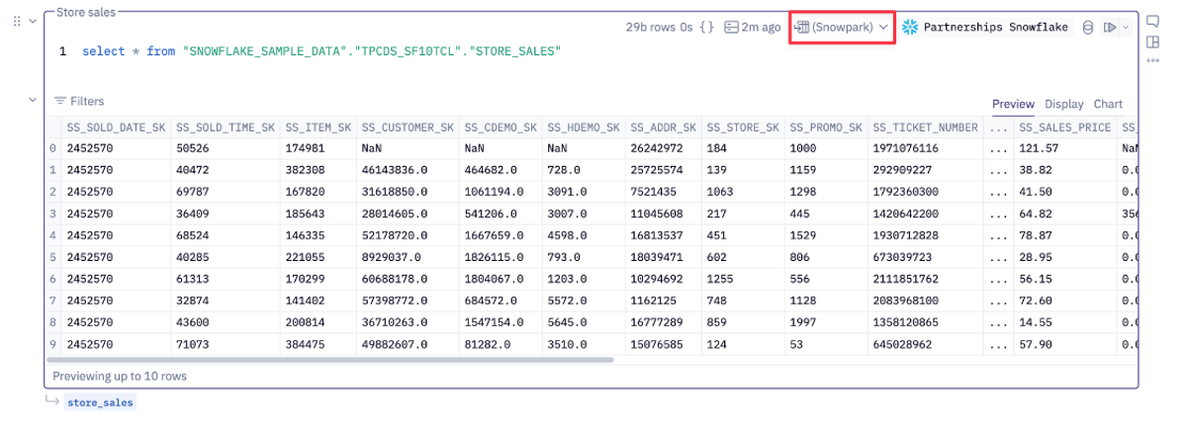
Task: Click the SS_ADDR_SK column header
Action: coord(664,128)
